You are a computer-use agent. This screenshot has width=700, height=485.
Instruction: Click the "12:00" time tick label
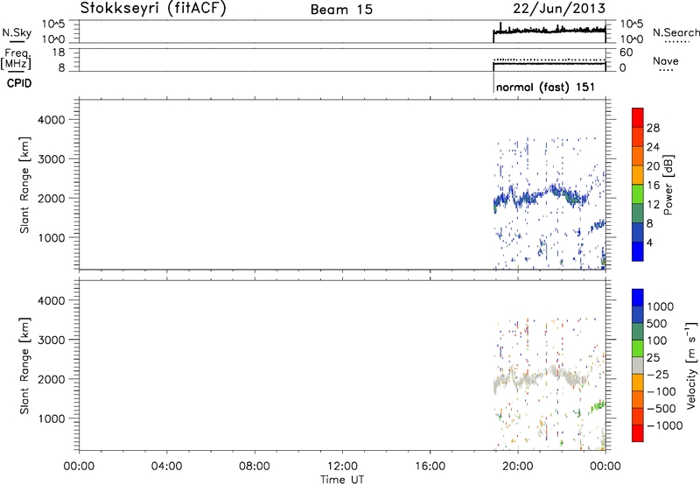click(x=342, y=467)
